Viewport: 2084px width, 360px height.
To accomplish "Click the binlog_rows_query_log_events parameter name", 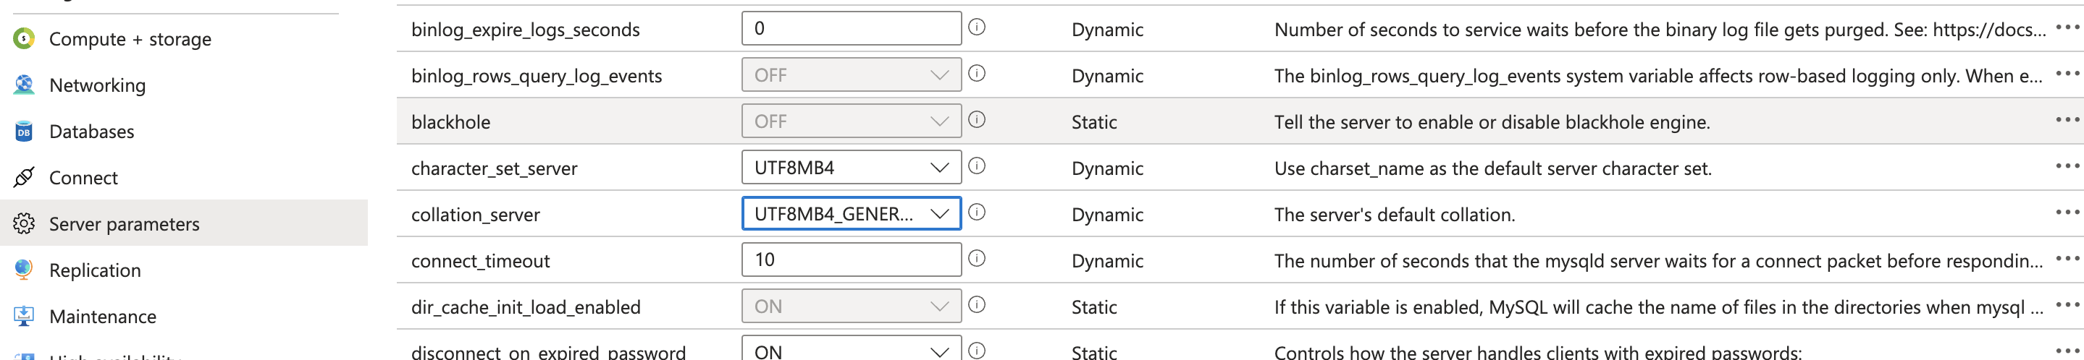I will pos(537,76).
